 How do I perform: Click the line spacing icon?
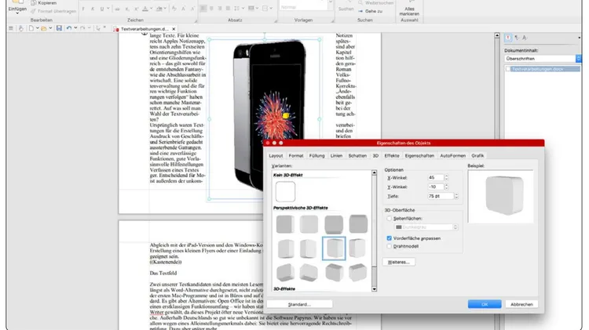pos(236,9)
